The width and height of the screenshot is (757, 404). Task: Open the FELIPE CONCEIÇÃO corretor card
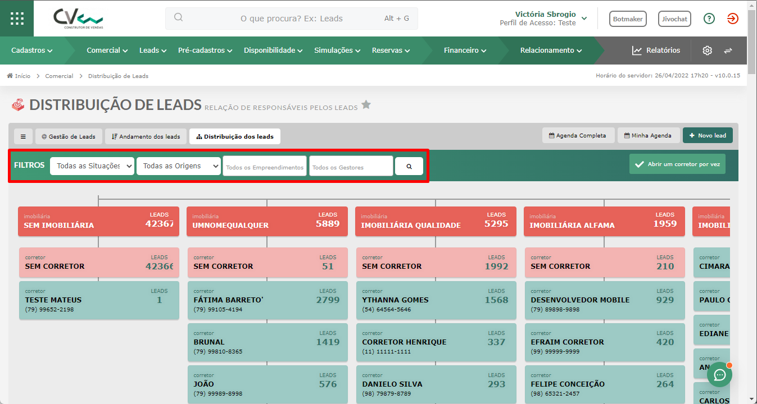pyautogui.click(x=605, y=384)
